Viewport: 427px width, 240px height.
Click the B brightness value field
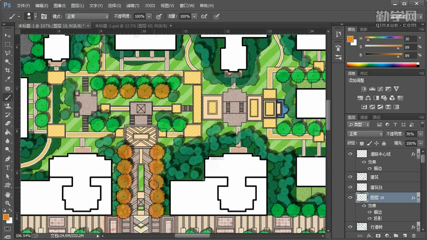tap(410, 55)
